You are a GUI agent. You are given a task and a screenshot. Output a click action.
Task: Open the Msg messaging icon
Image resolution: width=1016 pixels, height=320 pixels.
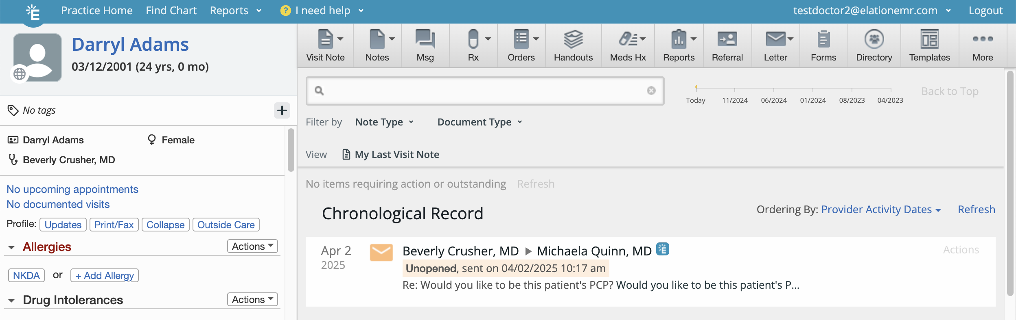(425, 40)
